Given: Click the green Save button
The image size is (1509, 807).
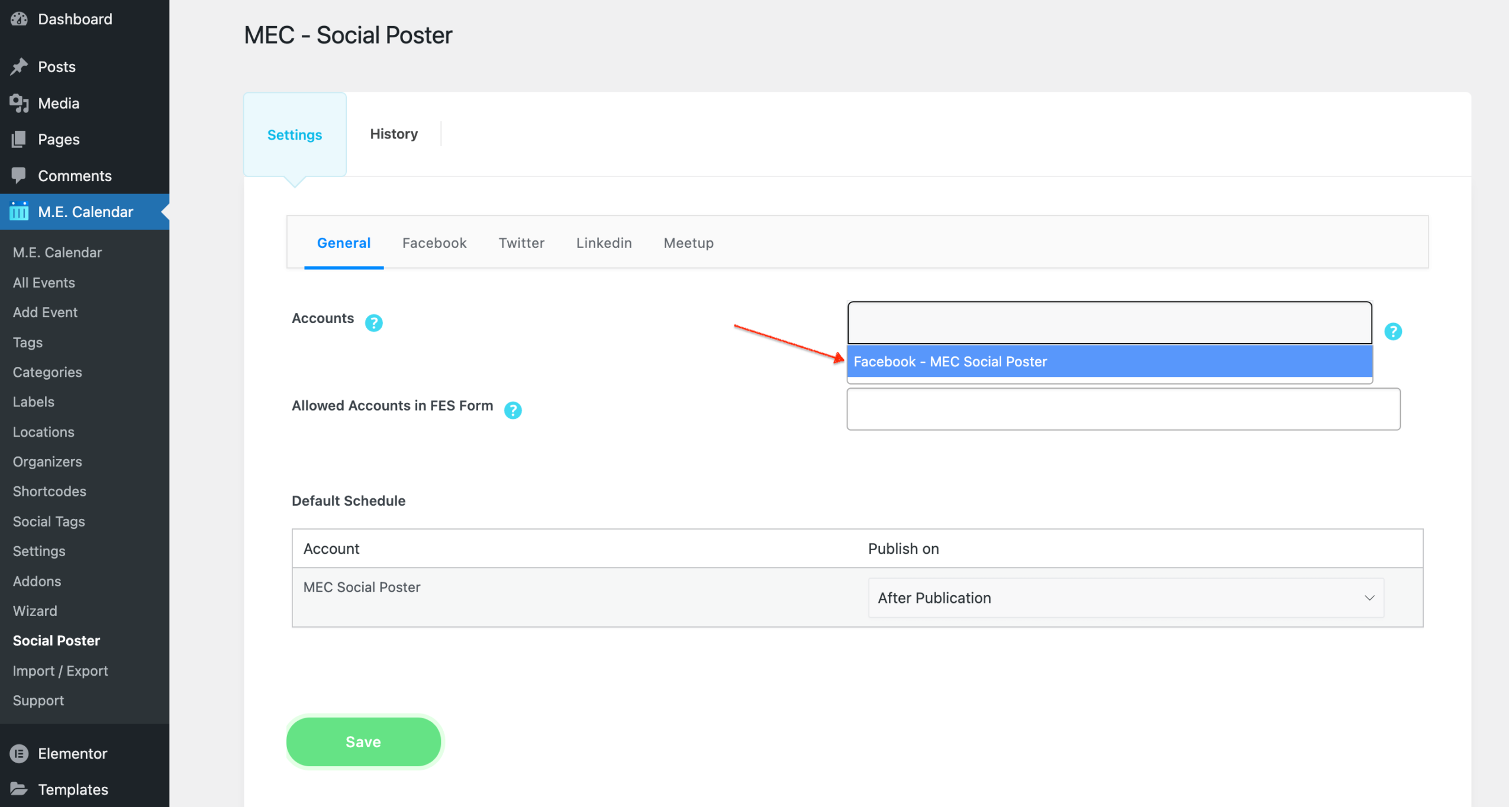Looking at the screenshot, I should tap(363, 741).
